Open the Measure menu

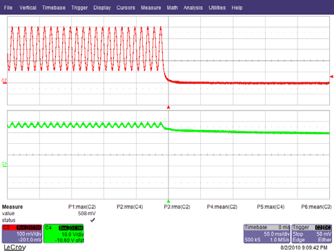[151, 8]
